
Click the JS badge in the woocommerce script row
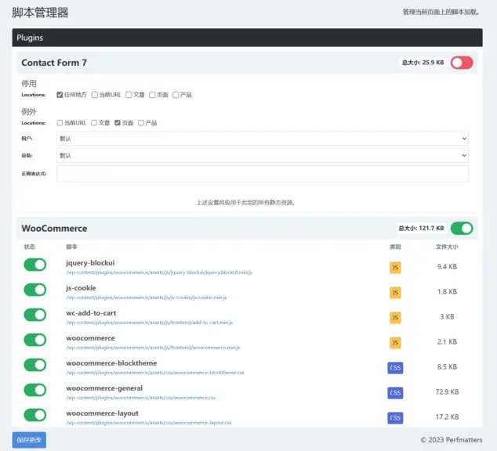(x=395, y=342)
